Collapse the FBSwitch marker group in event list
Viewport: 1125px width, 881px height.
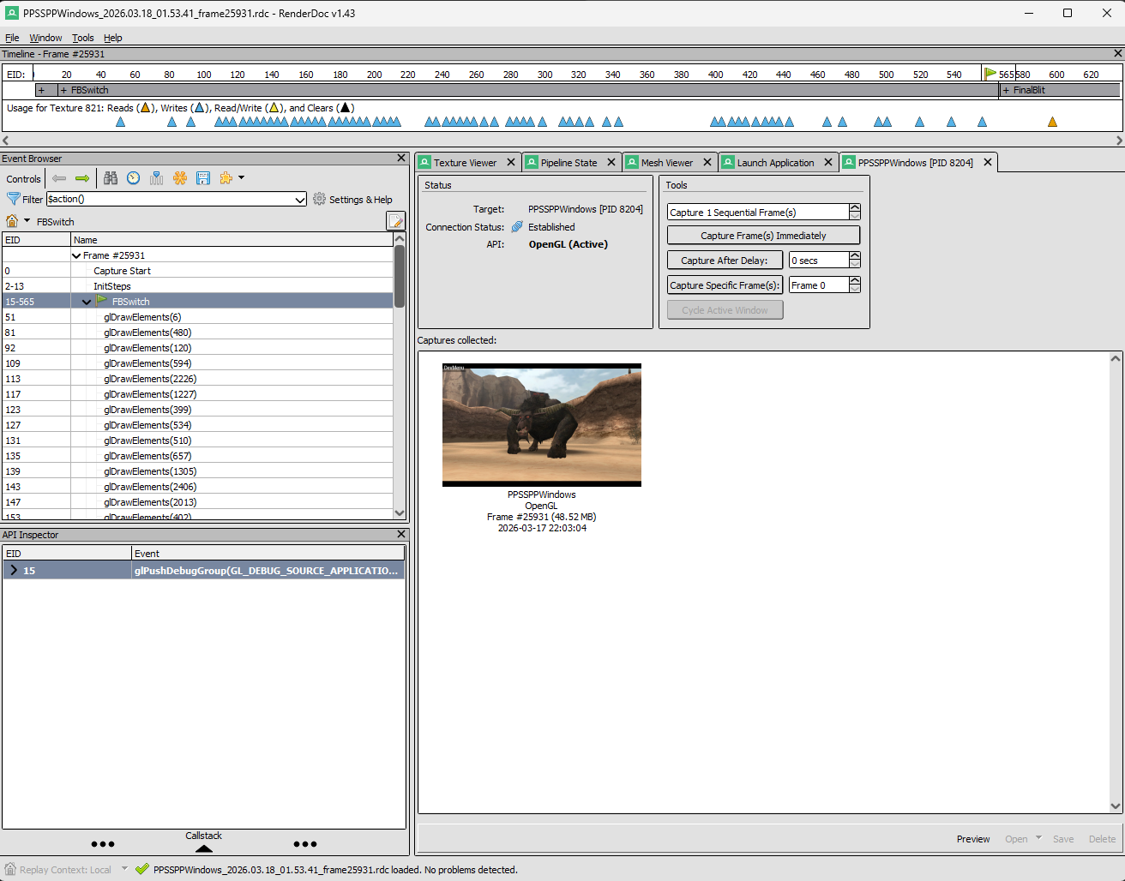click(x=87, y=302)
